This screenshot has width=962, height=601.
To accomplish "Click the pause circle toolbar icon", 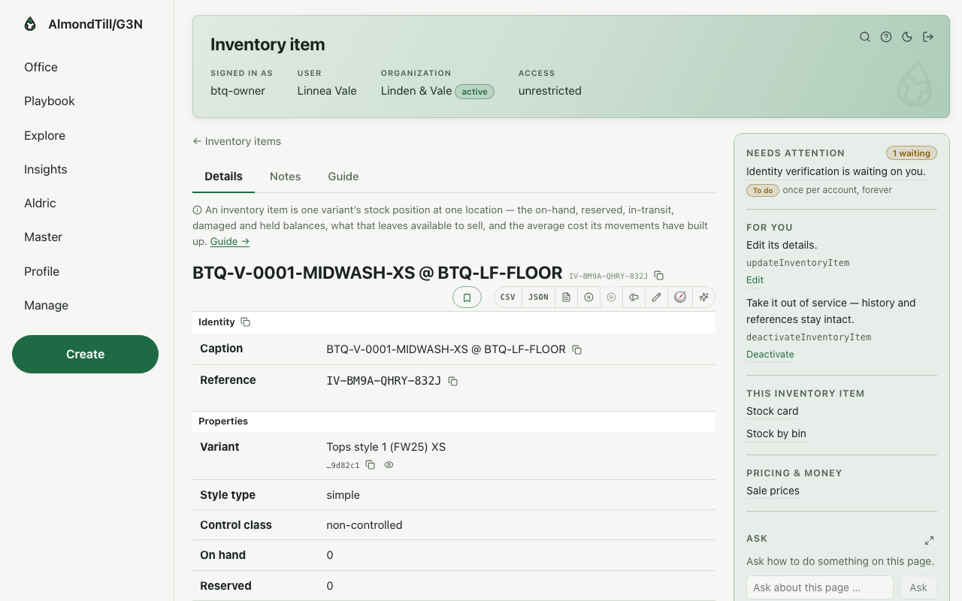I will click(x=588, y=297).
